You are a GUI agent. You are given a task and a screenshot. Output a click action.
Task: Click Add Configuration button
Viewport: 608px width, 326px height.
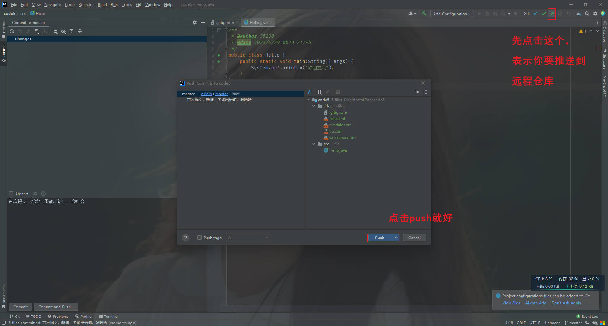pos(452,14)
